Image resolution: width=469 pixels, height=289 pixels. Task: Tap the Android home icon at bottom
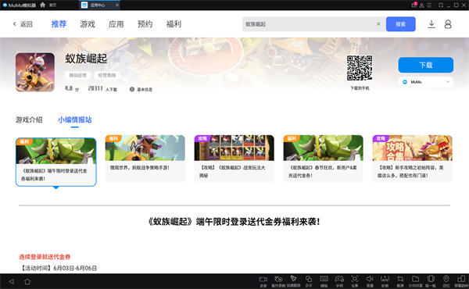[x=27, y=281]
